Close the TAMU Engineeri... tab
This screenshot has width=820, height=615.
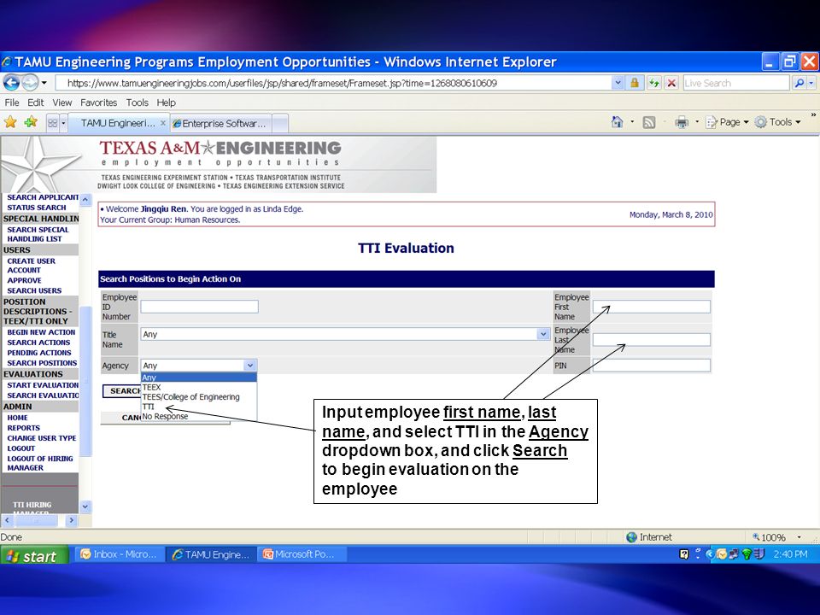point(162,123)
